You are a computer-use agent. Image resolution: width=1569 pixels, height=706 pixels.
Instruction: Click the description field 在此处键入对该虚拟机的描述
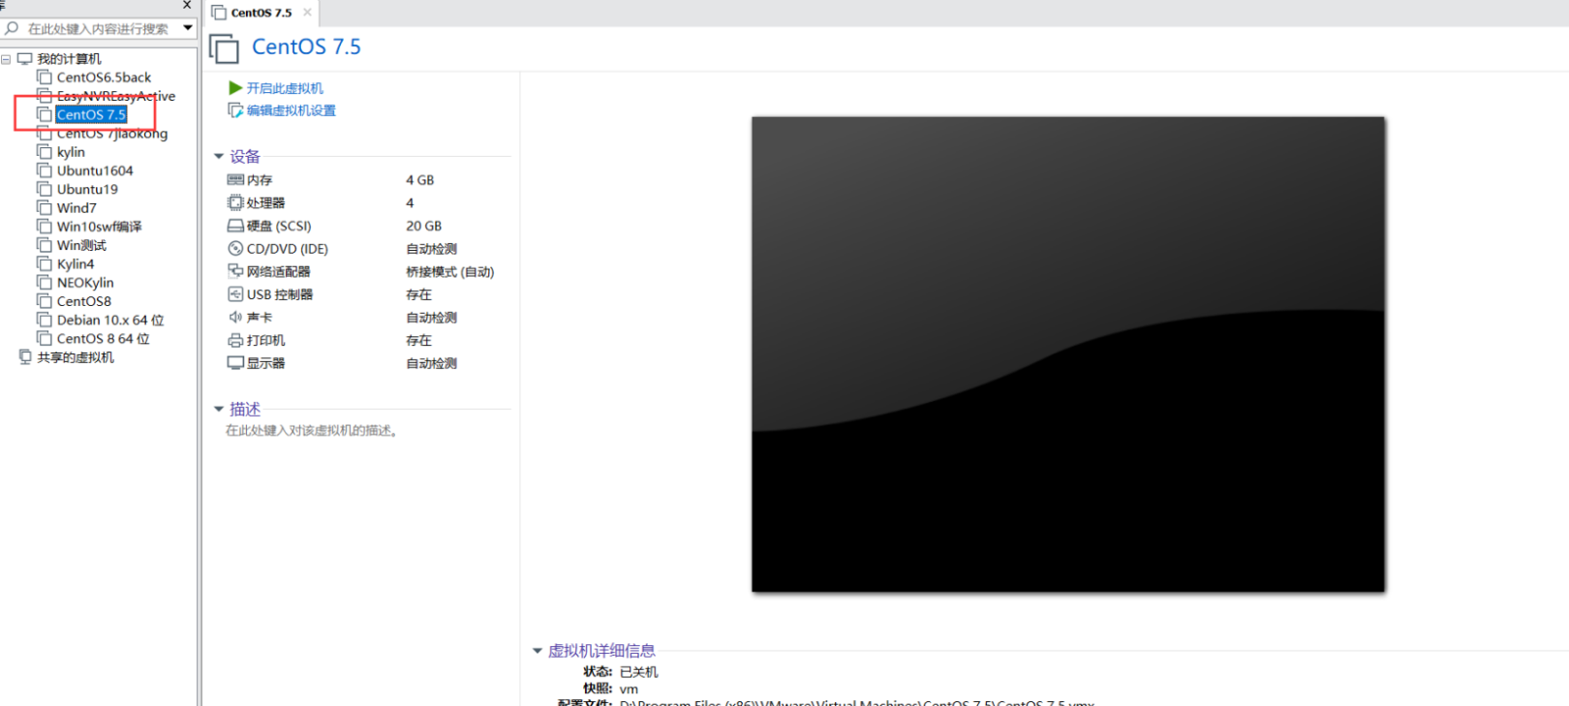point(312,431)
